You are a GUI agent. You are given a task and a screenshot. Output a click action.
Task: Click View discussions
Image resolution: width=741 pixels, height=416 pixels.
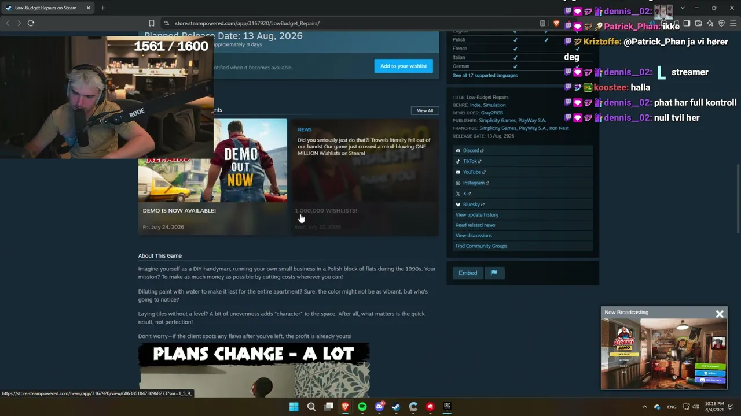474,236
